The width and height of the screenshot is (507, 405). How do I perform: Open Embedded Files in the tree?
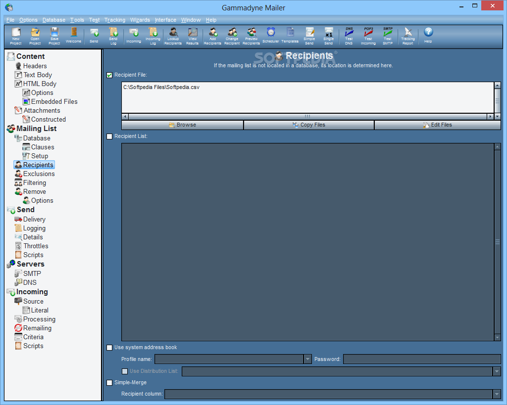point(54,101)
